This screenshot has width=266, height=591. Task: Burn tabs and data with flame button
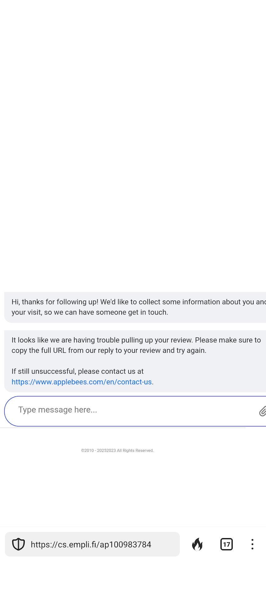click(197, 544)
